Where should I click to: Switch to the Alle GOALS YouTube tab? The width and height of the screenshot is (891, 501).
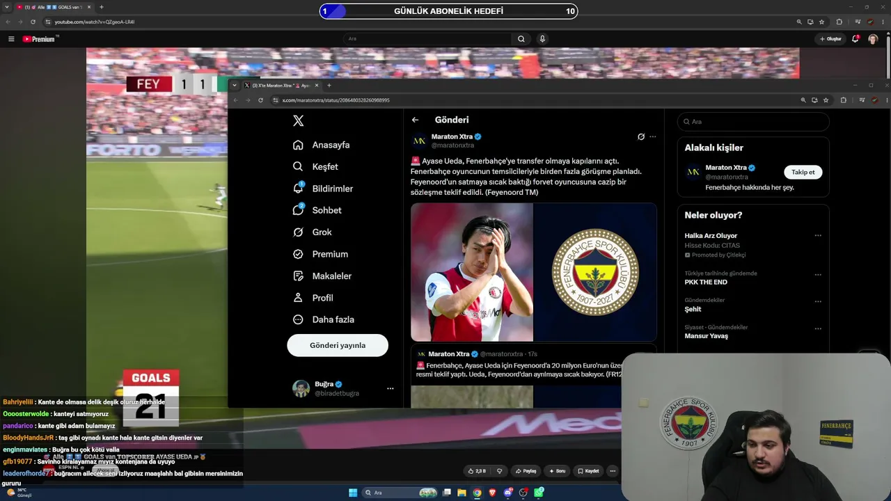point(54,7)
